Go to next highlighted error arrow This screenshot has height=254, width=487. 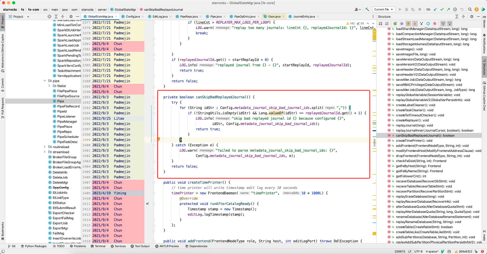tap(373, 23)
